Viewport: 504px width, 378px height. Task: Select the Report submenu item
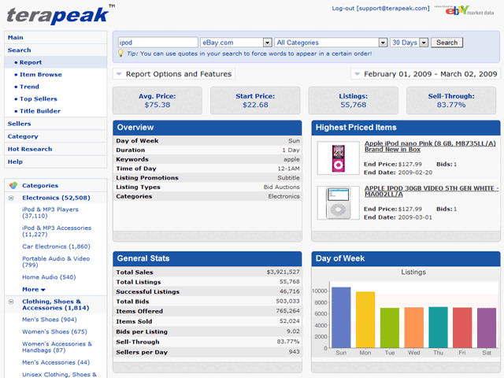click(56, 62)
